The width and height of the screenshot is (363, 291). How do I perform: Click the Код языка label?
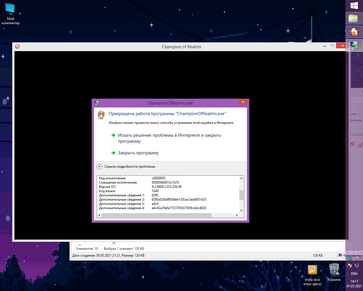[x=107, y=191]
